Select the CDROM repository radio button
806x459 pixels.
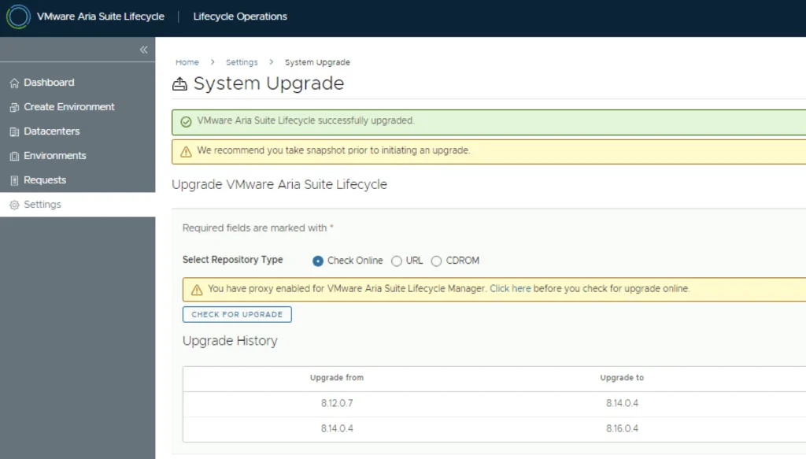coord(436,261)
